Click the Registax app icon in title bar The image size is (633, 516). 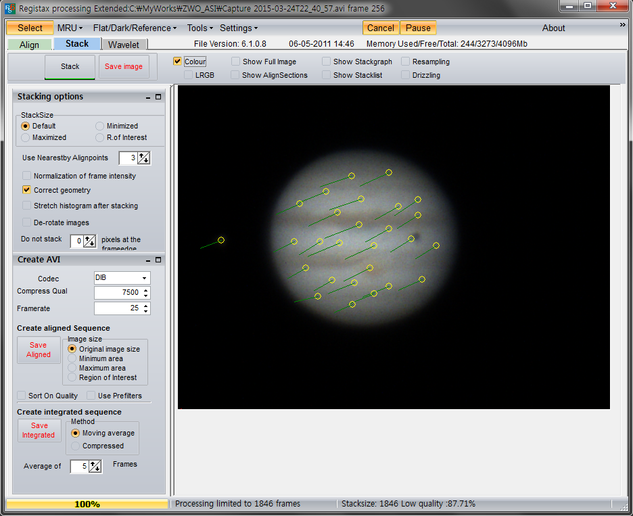click(9, 9)
